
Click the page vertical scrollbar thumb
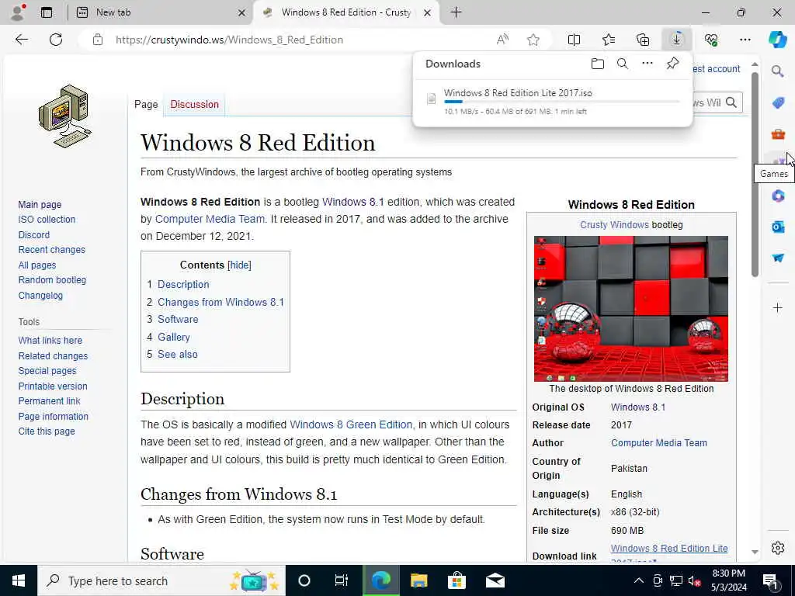pos(755,175)
